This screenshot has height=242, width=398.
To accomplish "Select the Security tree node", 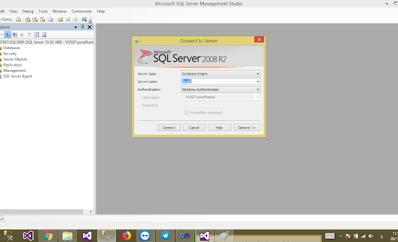I will [10, 53].
